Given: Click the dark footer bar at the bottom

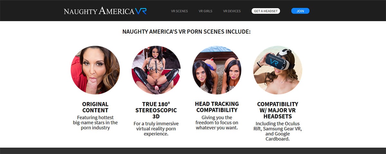Looking at the screenshot, I should pyautogui.click(x=193, y=151).
